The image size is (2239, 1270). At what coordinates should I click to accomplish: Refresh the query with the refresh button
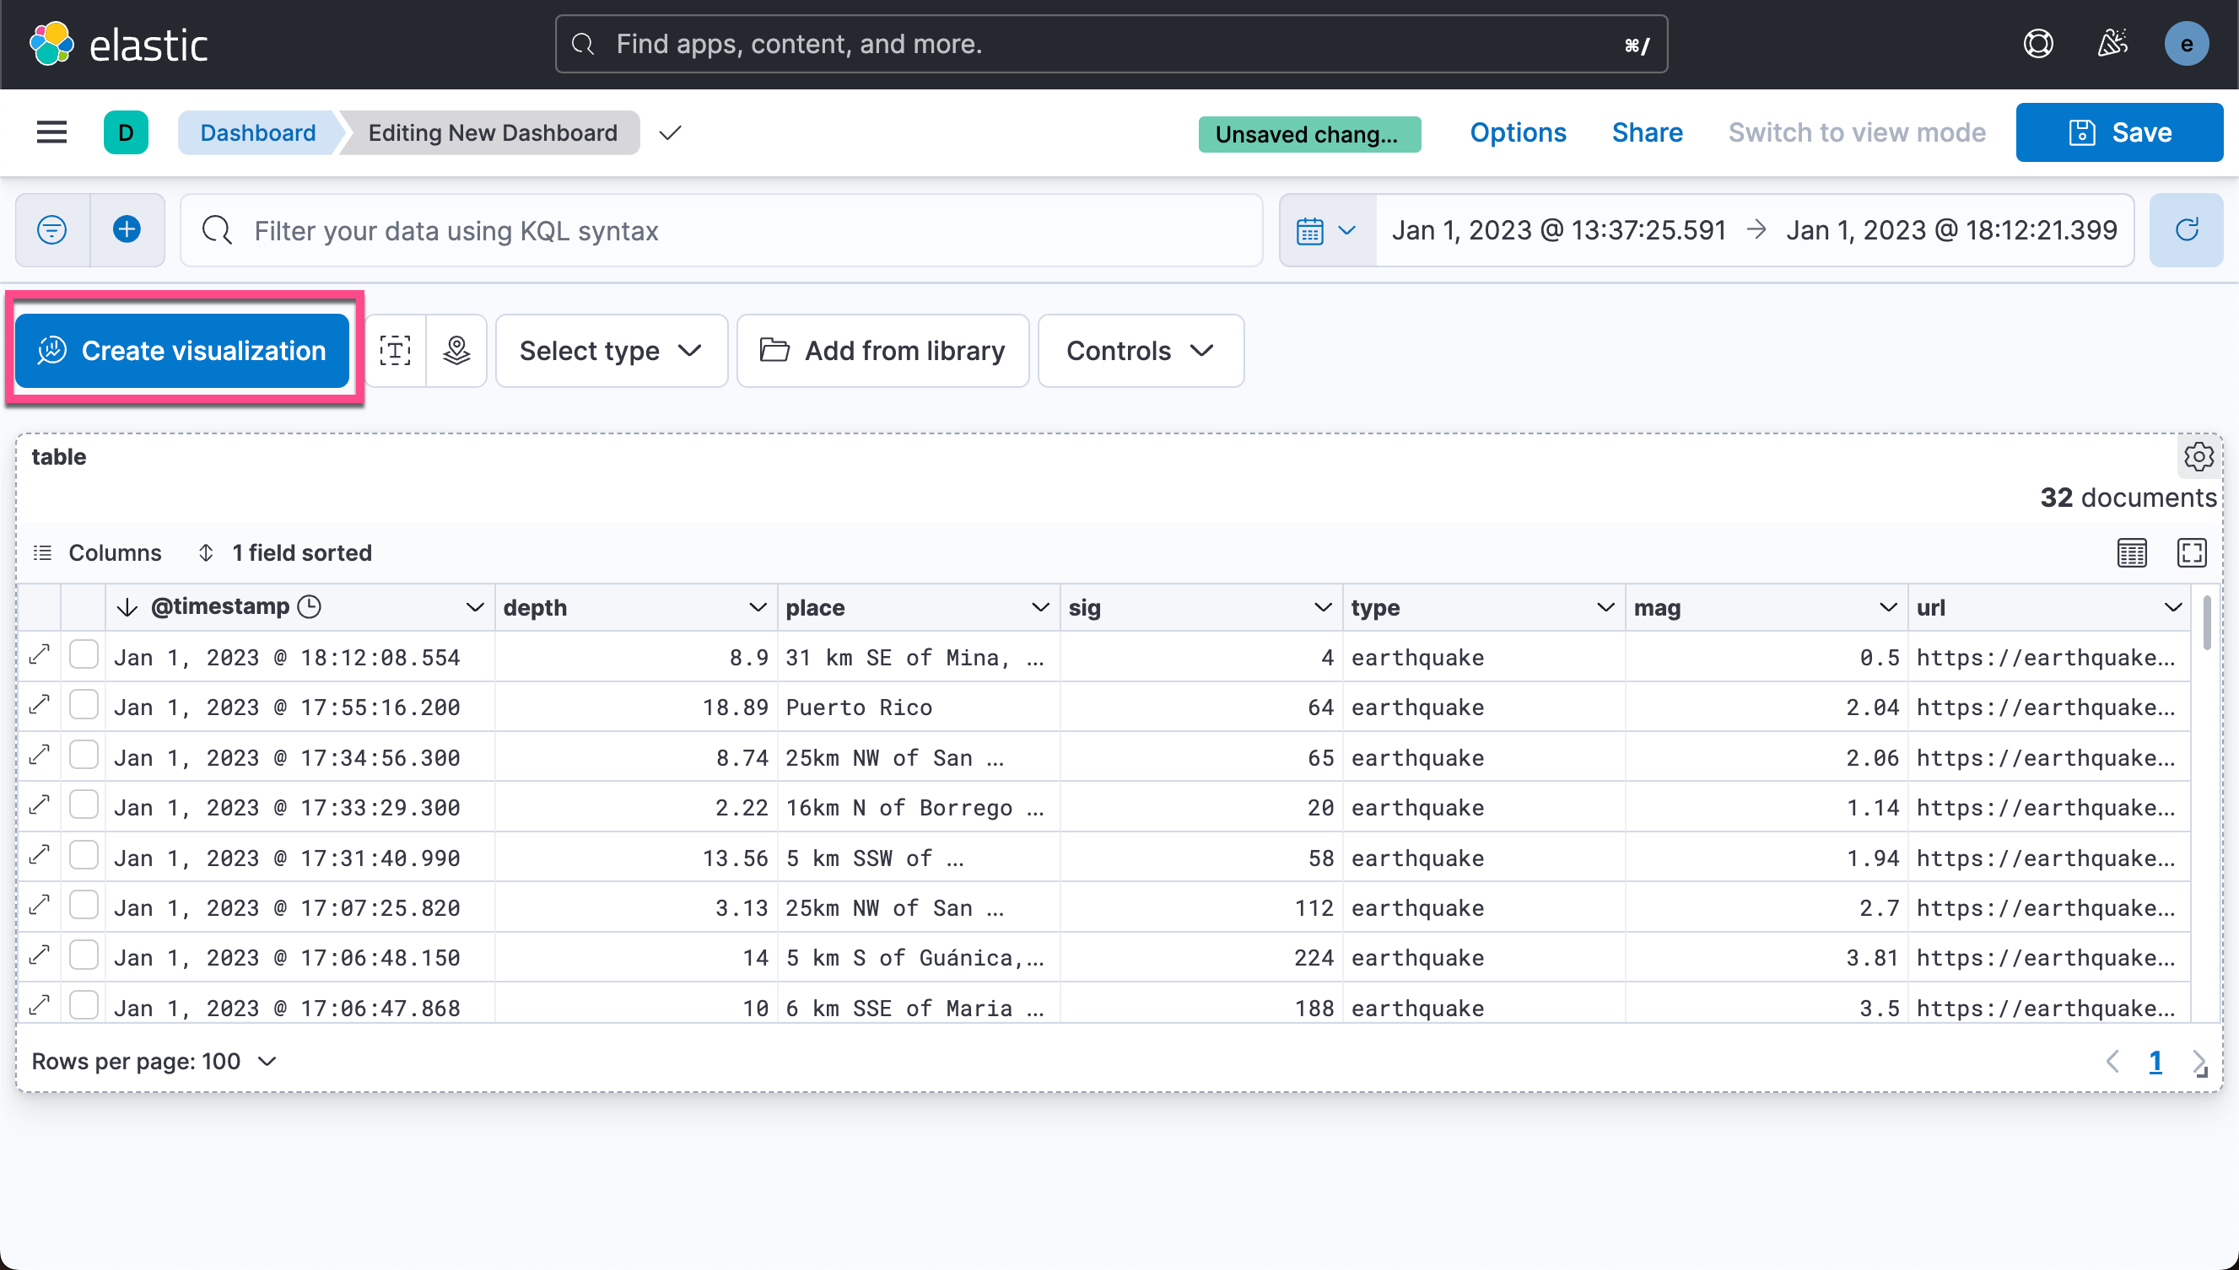[x=2186, y=230]
